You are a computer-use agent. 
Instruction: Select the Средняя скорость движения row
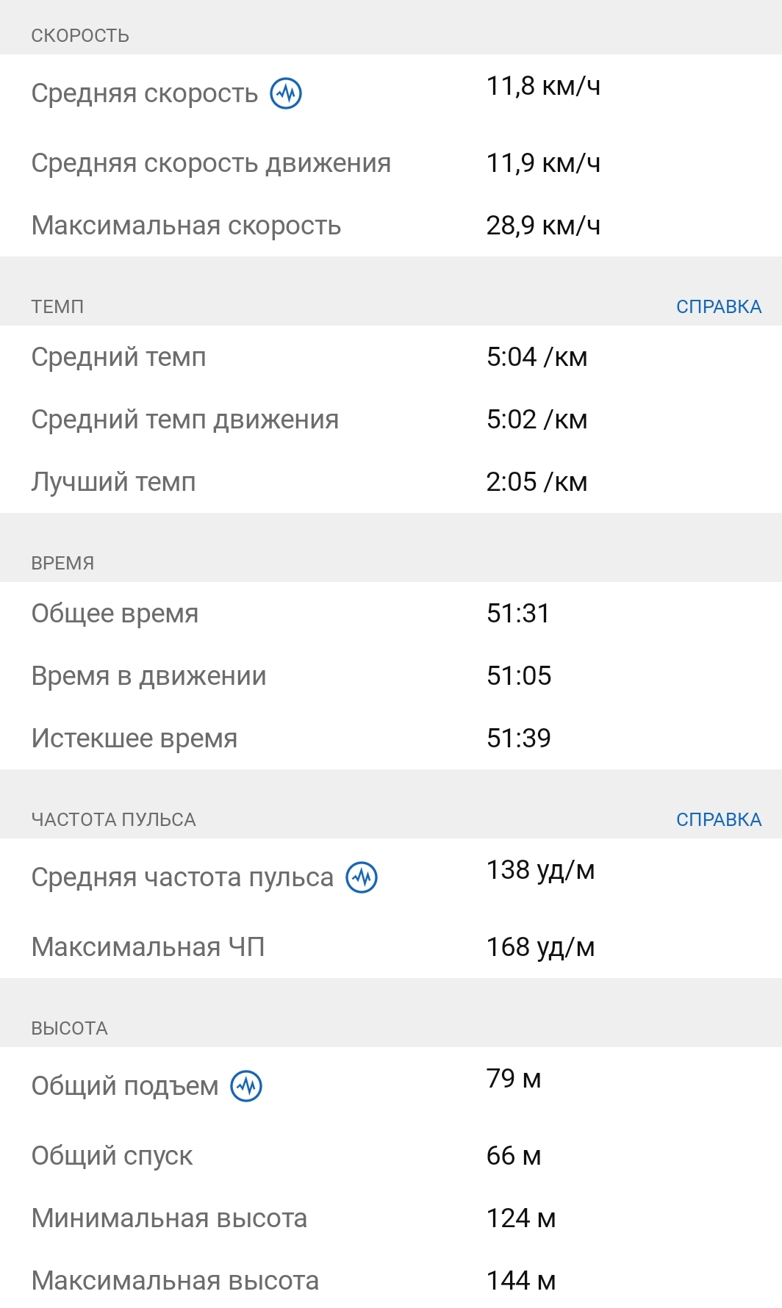click(211, 163)
